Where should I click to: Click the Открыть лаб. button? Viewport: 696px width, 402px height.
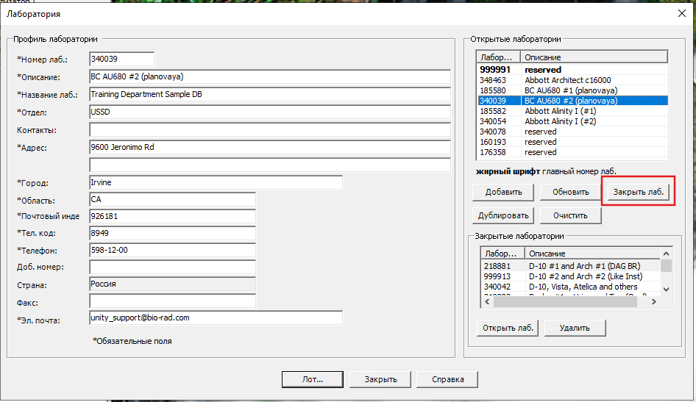coord(507,328)
